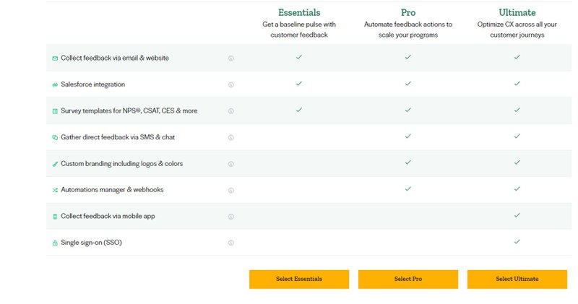The image size is (578, 304).
Task: Click the Pro plan heading
Action: pyautogui.click(x=408, y=12)
